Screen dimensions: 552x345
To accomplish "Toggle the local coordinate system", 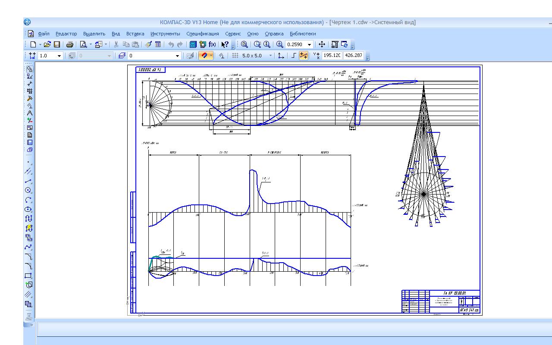I will (281, 55).
